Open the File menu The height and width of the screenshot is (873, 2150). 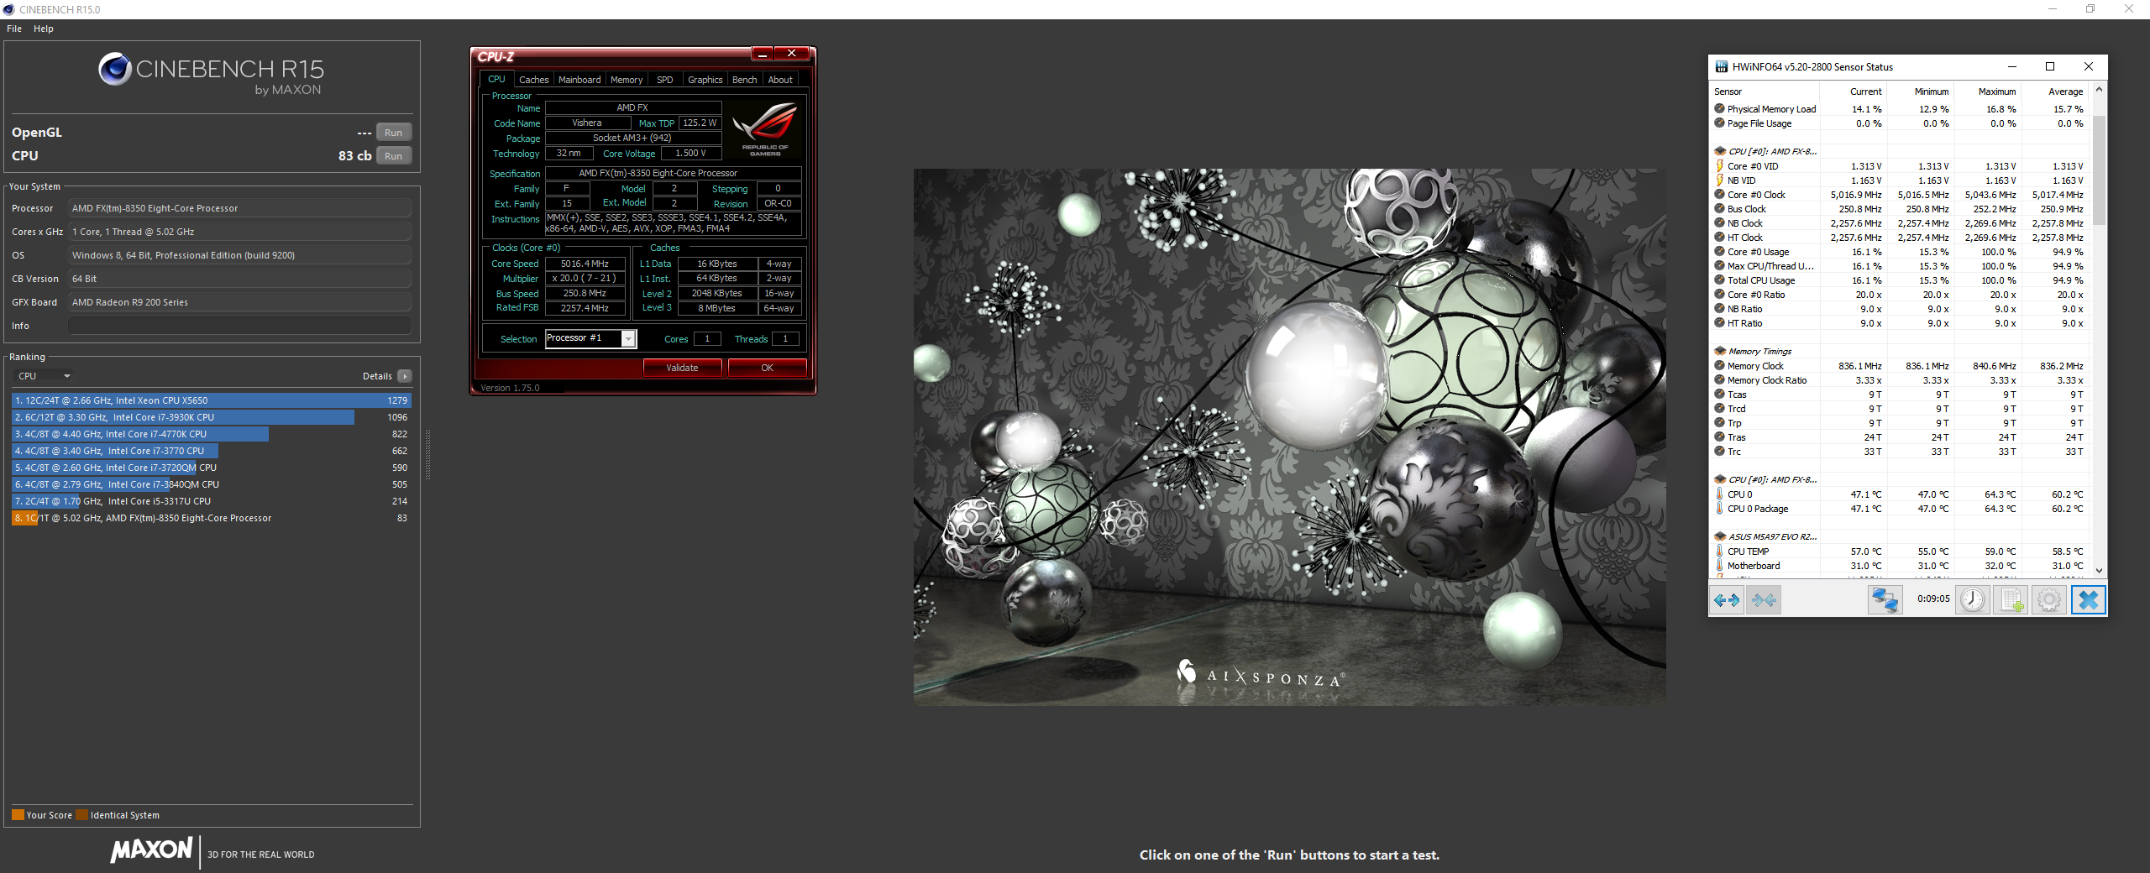14,29
